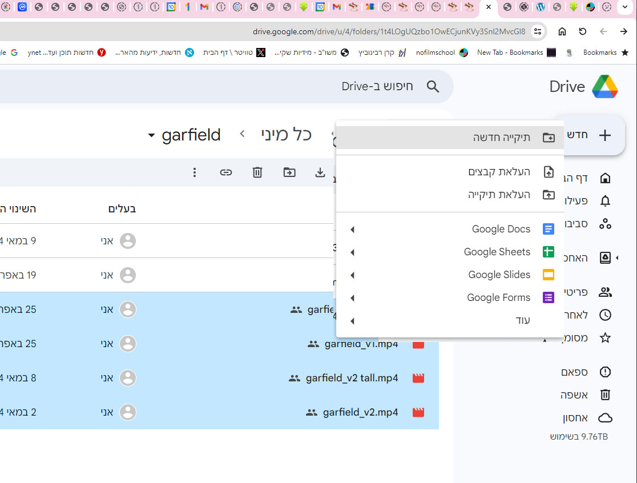The image size is (637, 483).
Task: Click the כל מיני breadcrumb link
Action: (x=287, y=135)
